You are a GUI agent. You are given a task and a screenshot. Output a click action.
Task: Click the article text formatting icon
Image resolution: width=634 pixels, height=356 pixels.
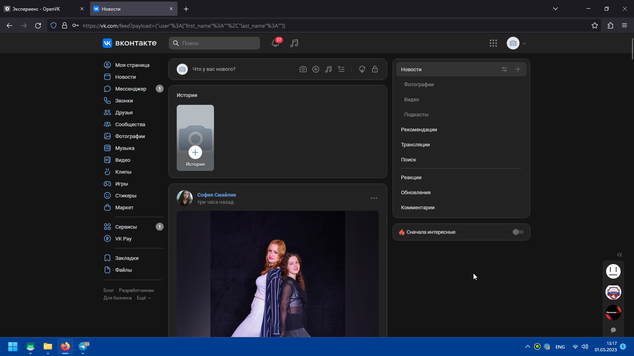pyautogui.click(x=341, y=69)
